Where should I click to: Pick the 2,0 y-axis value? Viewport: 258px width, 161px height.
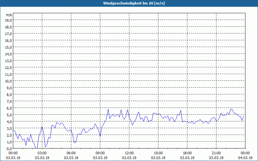click(9, 135)
